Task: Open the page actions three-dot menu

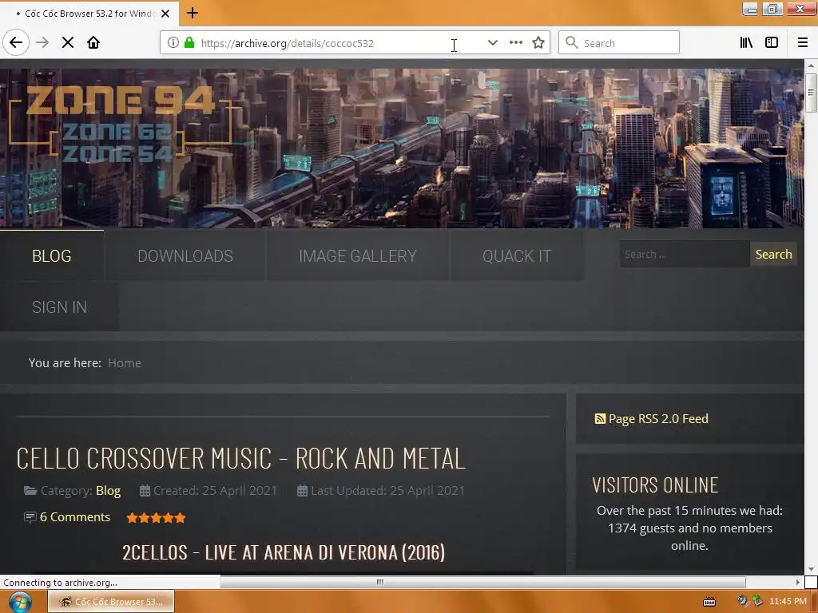Action: tap(515, 43)
